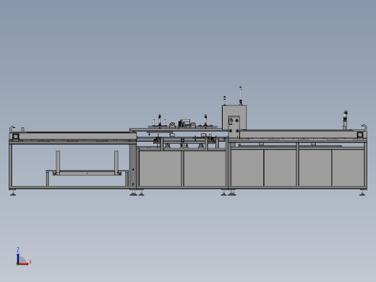The width and height of the screenshot is (376, 282).
Task: Click the red X axis of the orientation triad
Action: 23,264
